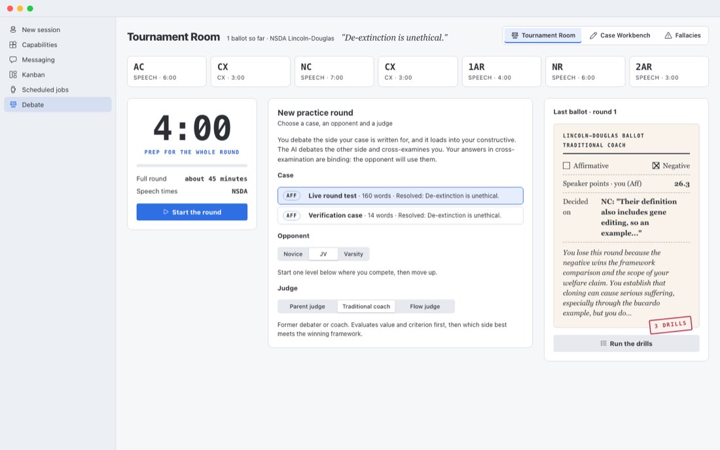
Task: Click the NR speech 6:00 card
Action: coord(585,71)
